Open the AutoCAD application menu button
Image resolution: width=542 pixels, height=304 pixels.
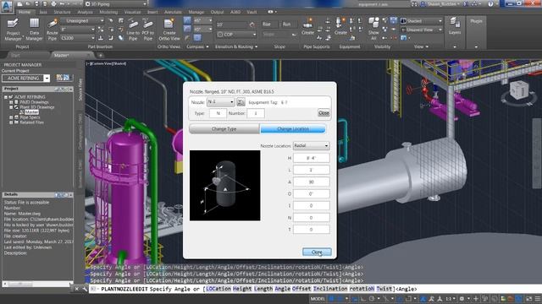[7, 6]
